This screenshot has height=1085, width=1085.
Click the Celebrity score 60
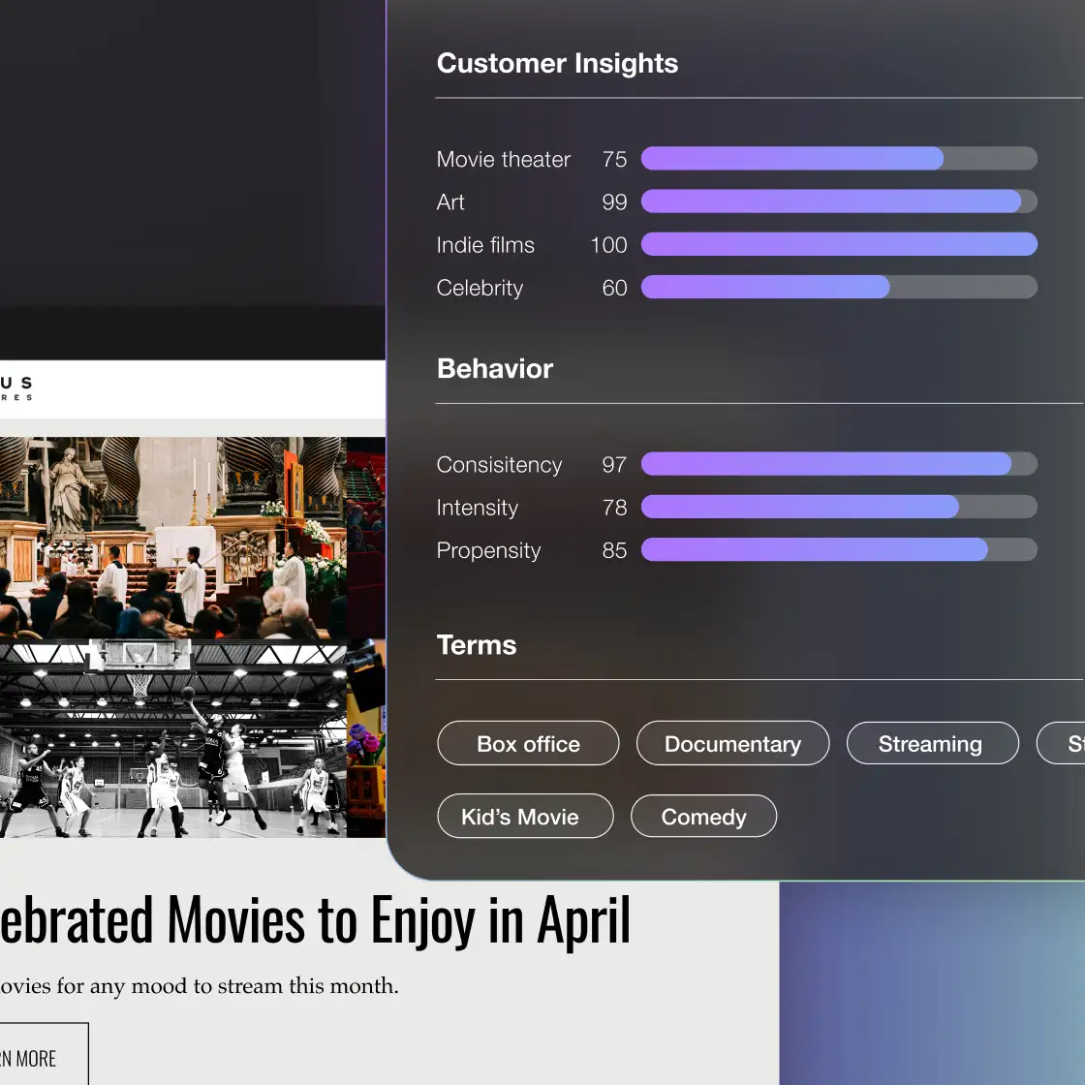tap(614, 288)
